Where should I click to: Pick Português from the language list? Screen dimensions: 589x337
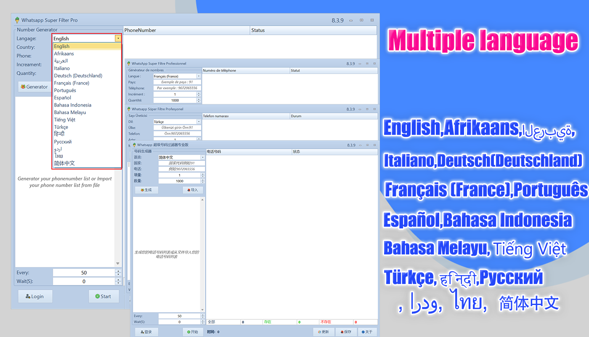tap(87, 90)
